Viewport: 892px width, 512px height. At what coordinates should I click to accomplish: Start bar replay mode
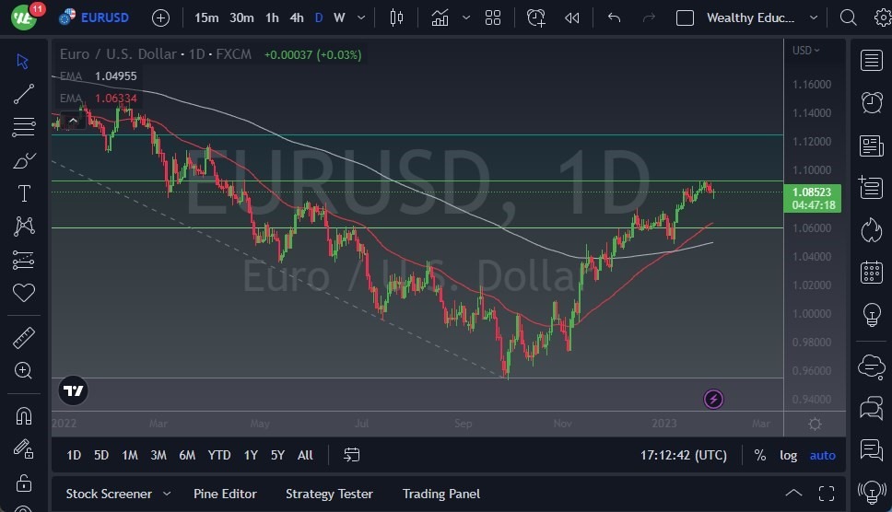[x=572, y=18]
